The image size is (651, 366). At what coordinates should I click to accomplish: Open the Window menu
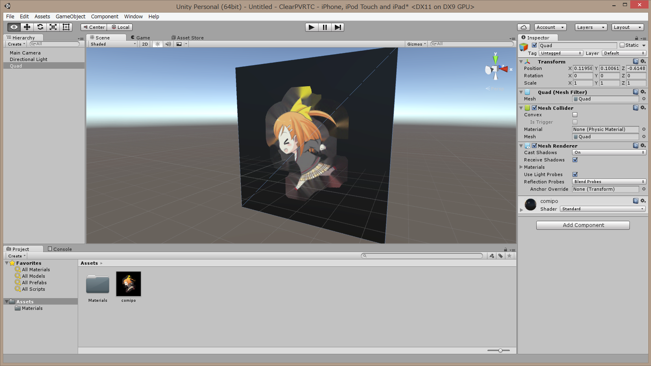133,16
